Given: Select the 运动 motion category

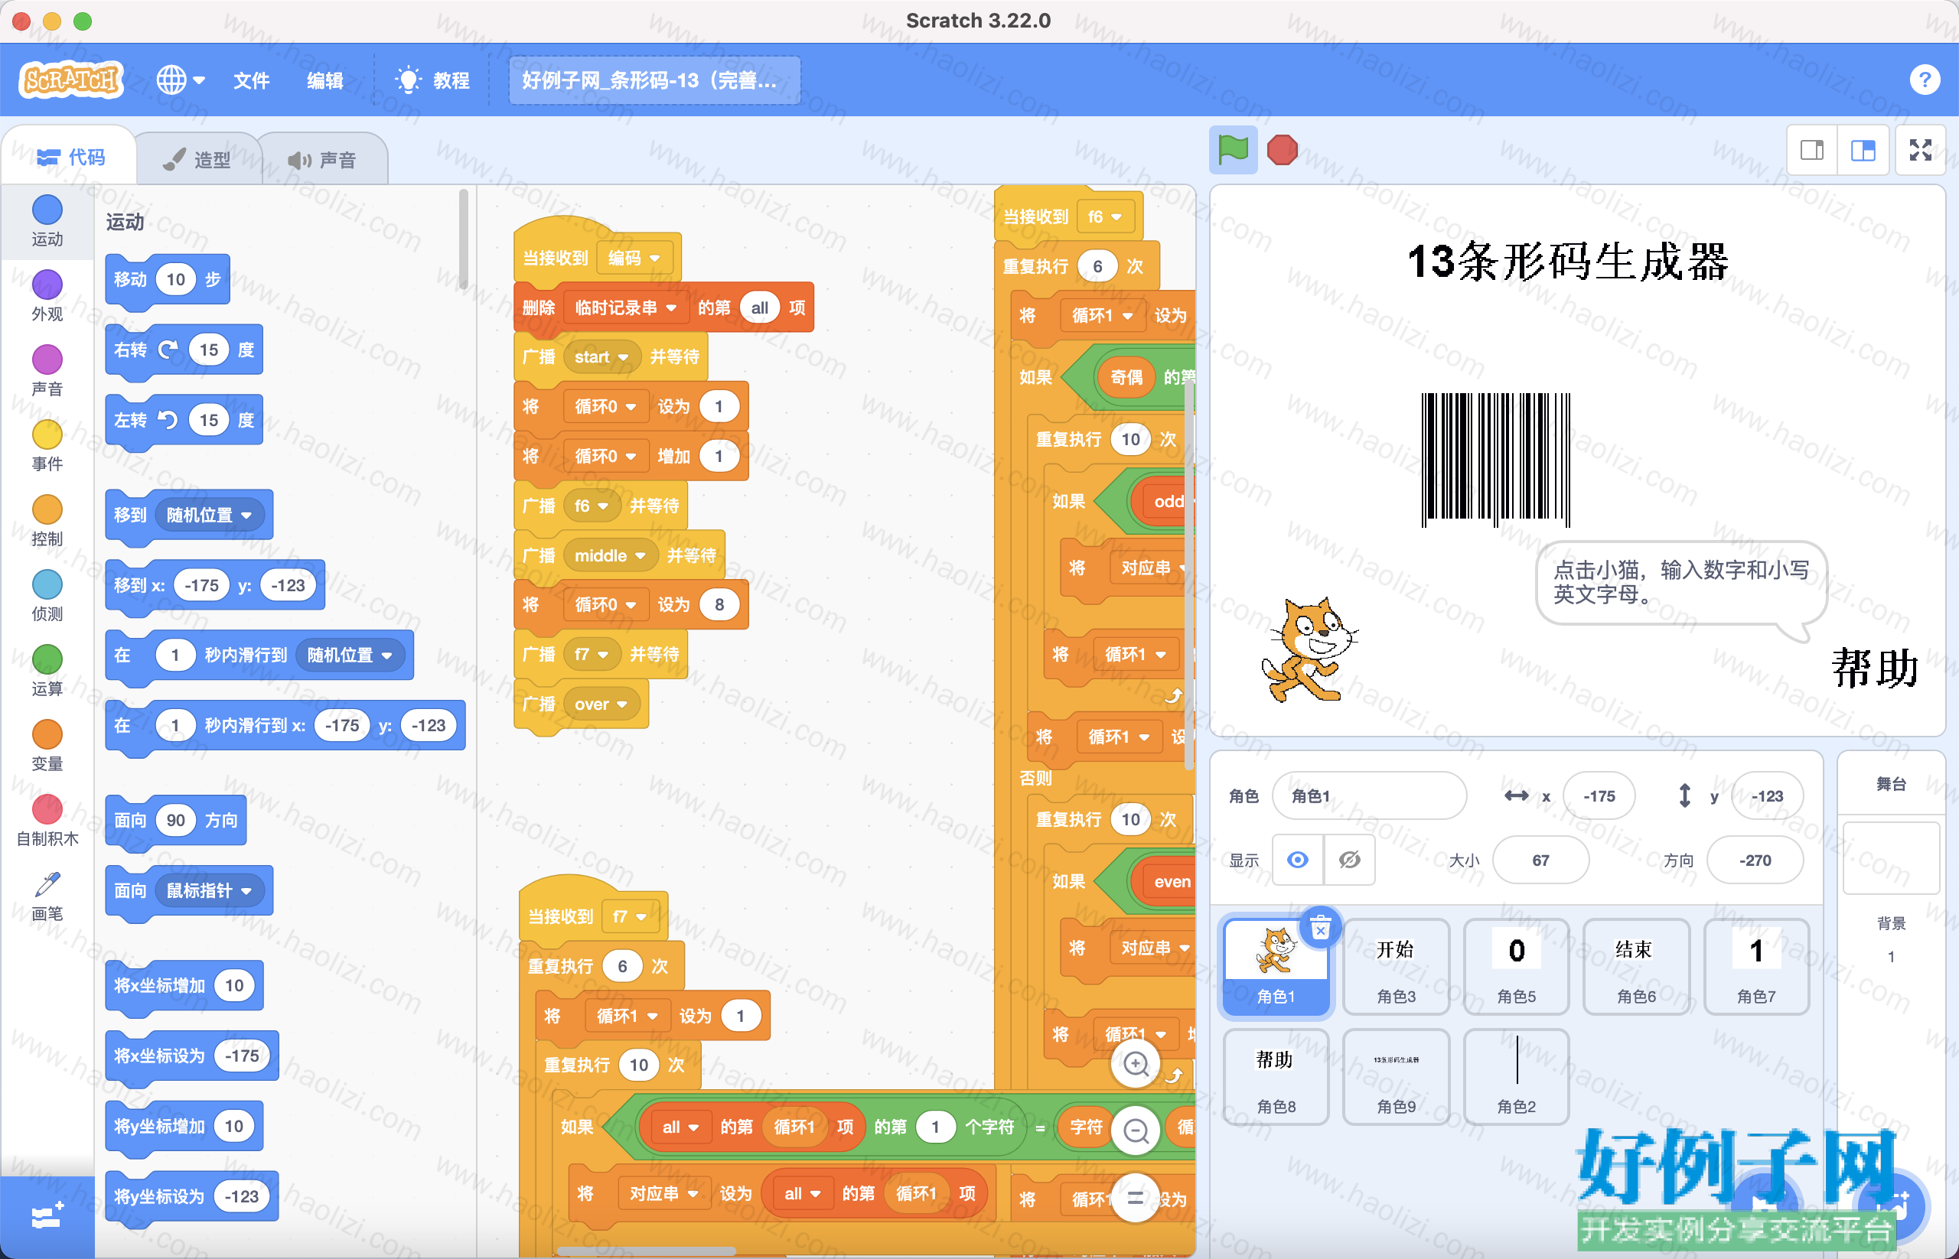Looking at the screenshot, I should point(47,221).
